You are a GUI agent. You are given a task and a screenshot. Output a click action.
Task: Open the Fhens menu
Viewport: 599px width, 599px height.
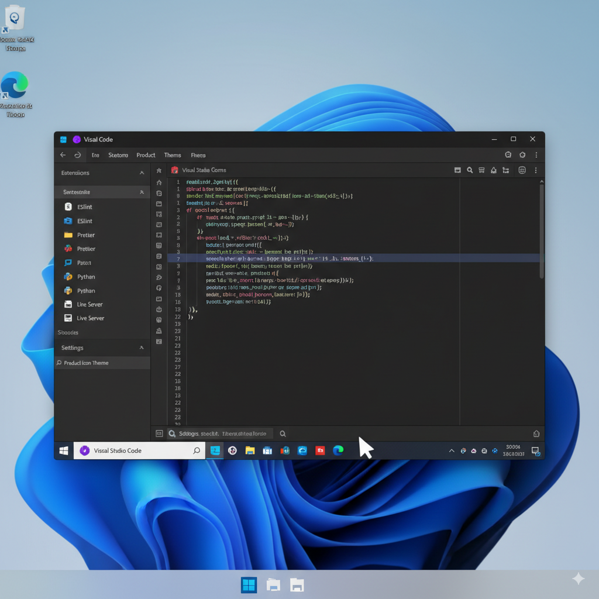click(x=198, y=155)
